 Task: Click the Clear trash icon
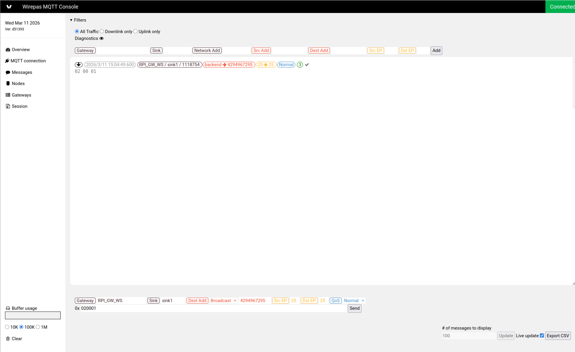pyautogui.click(x=8, y=339)
